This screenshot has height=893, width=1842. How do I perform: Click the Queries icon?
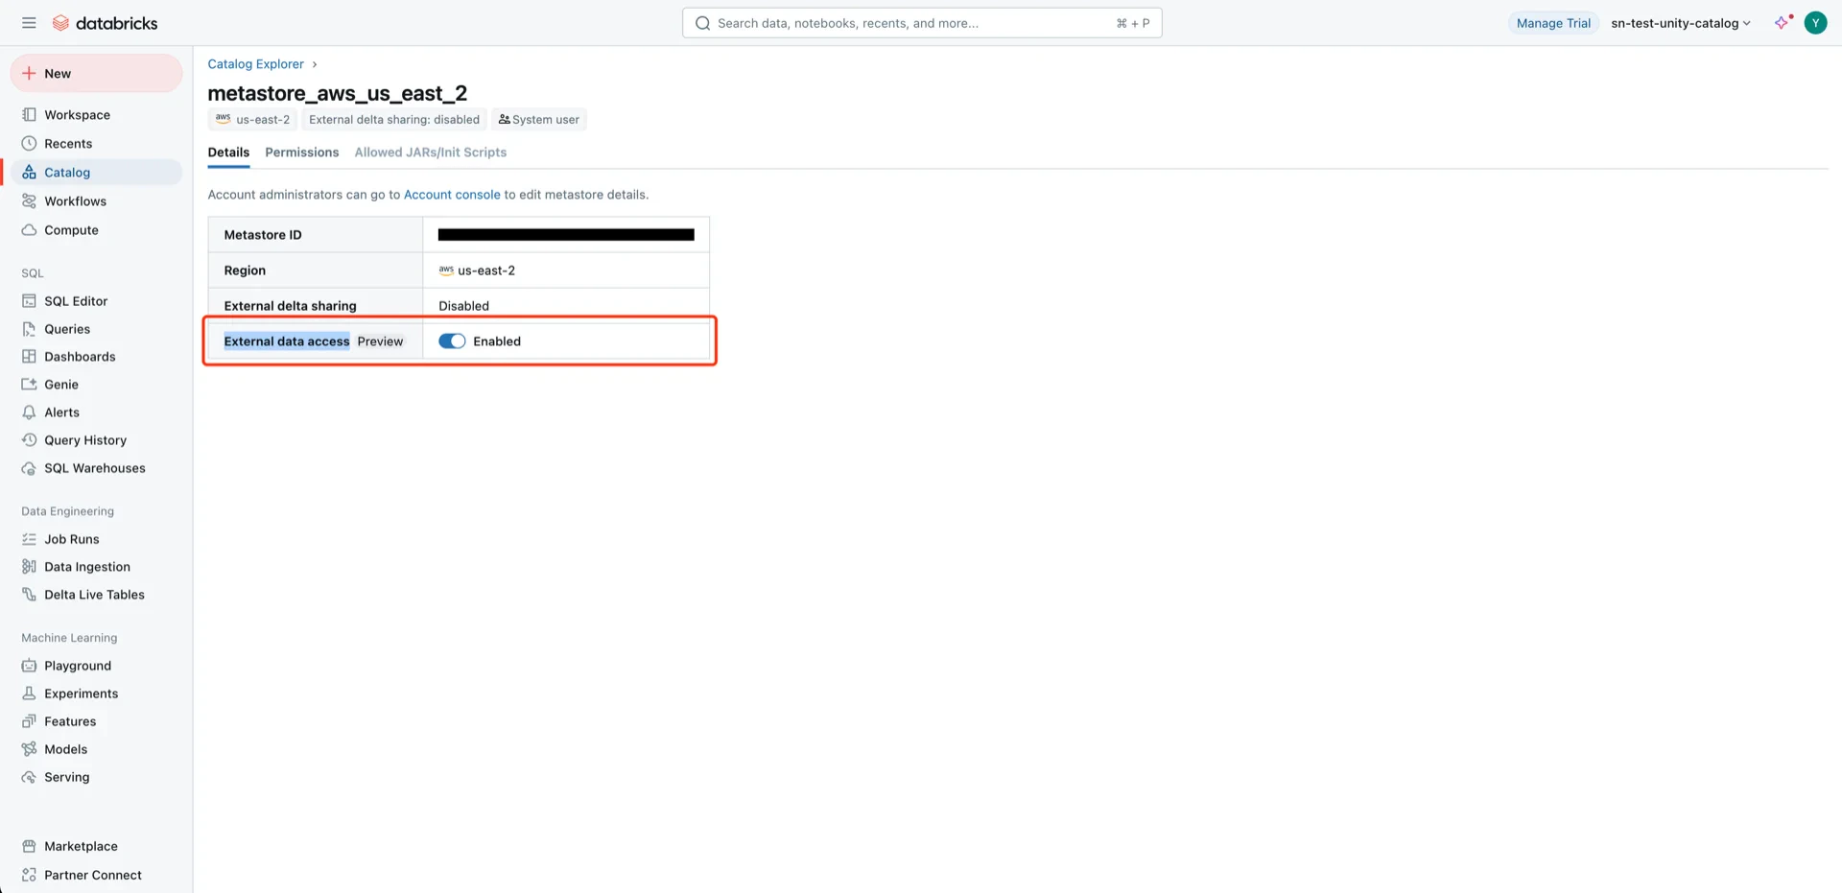coord(29,328)
